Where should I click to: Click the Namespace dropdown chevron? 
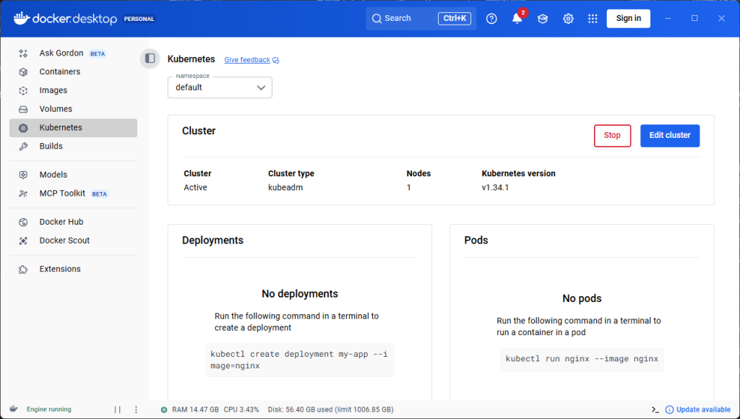(x=261, y=87)
